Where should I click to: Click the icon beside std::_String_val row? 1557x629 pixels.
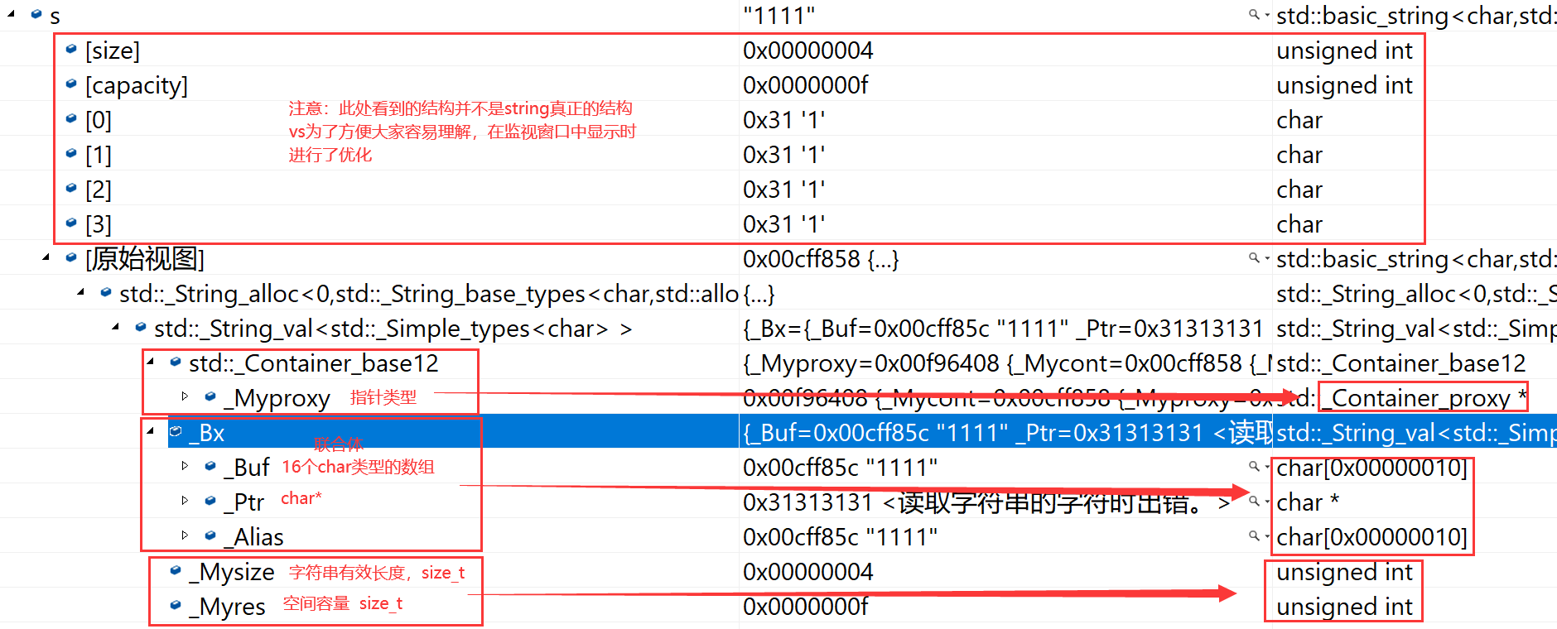point(141,327)
